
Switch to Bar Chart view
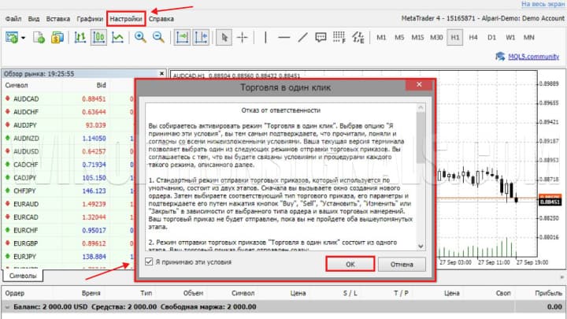tap(80, 37)
